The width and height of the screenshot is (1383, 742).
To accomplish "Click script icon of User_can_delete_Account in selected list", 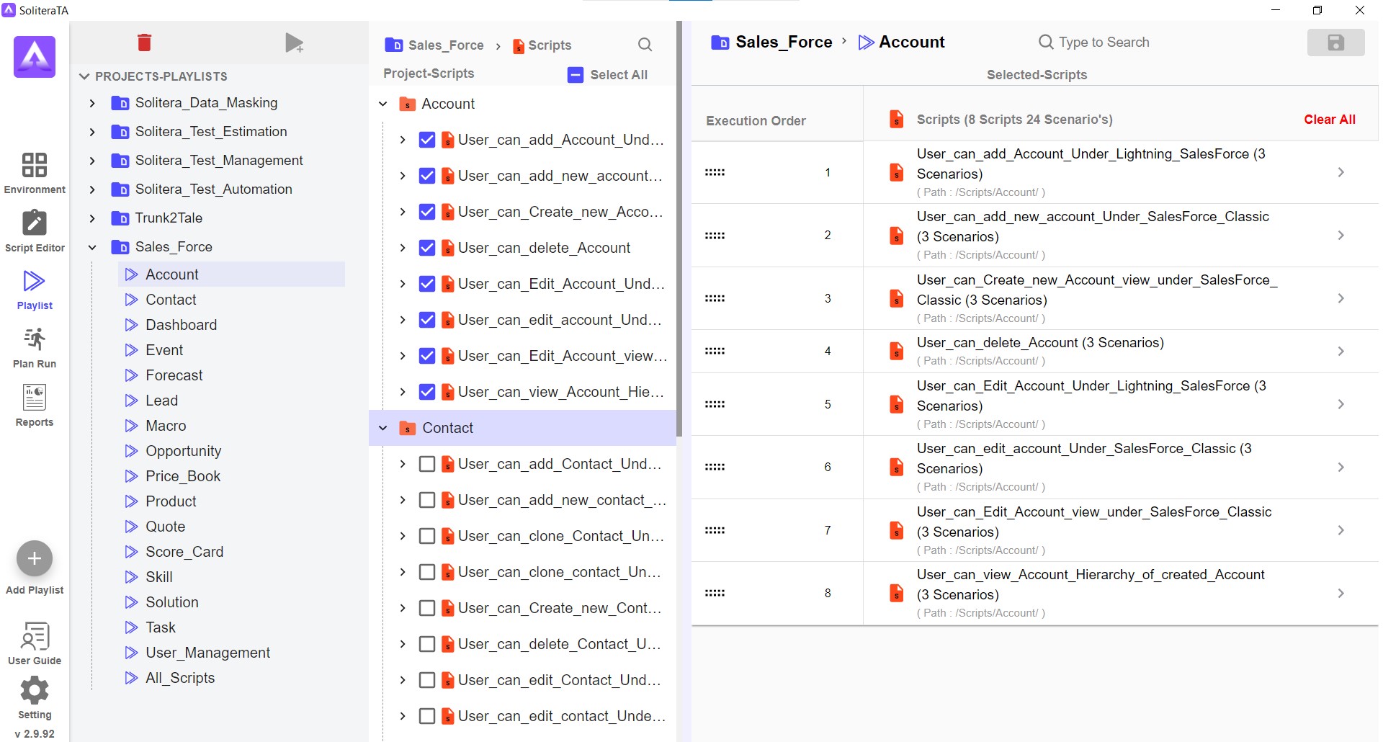I will (896, 351).
